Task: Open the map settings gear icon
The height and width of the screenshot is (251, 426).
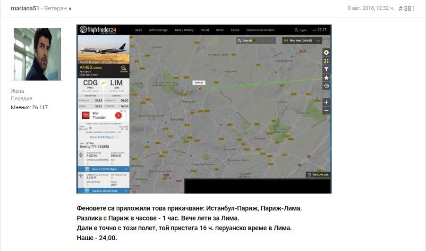Action: [326, 52]
